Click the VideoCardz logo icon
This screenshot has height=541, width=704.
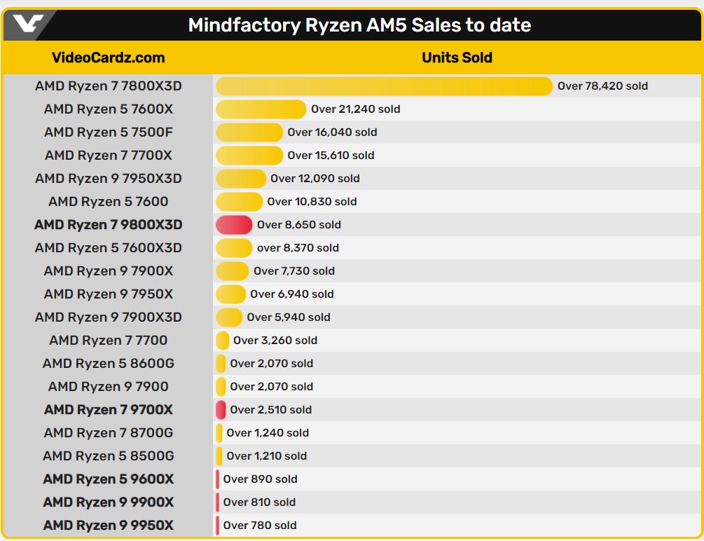pyautogui.click(x=28, y=23)
